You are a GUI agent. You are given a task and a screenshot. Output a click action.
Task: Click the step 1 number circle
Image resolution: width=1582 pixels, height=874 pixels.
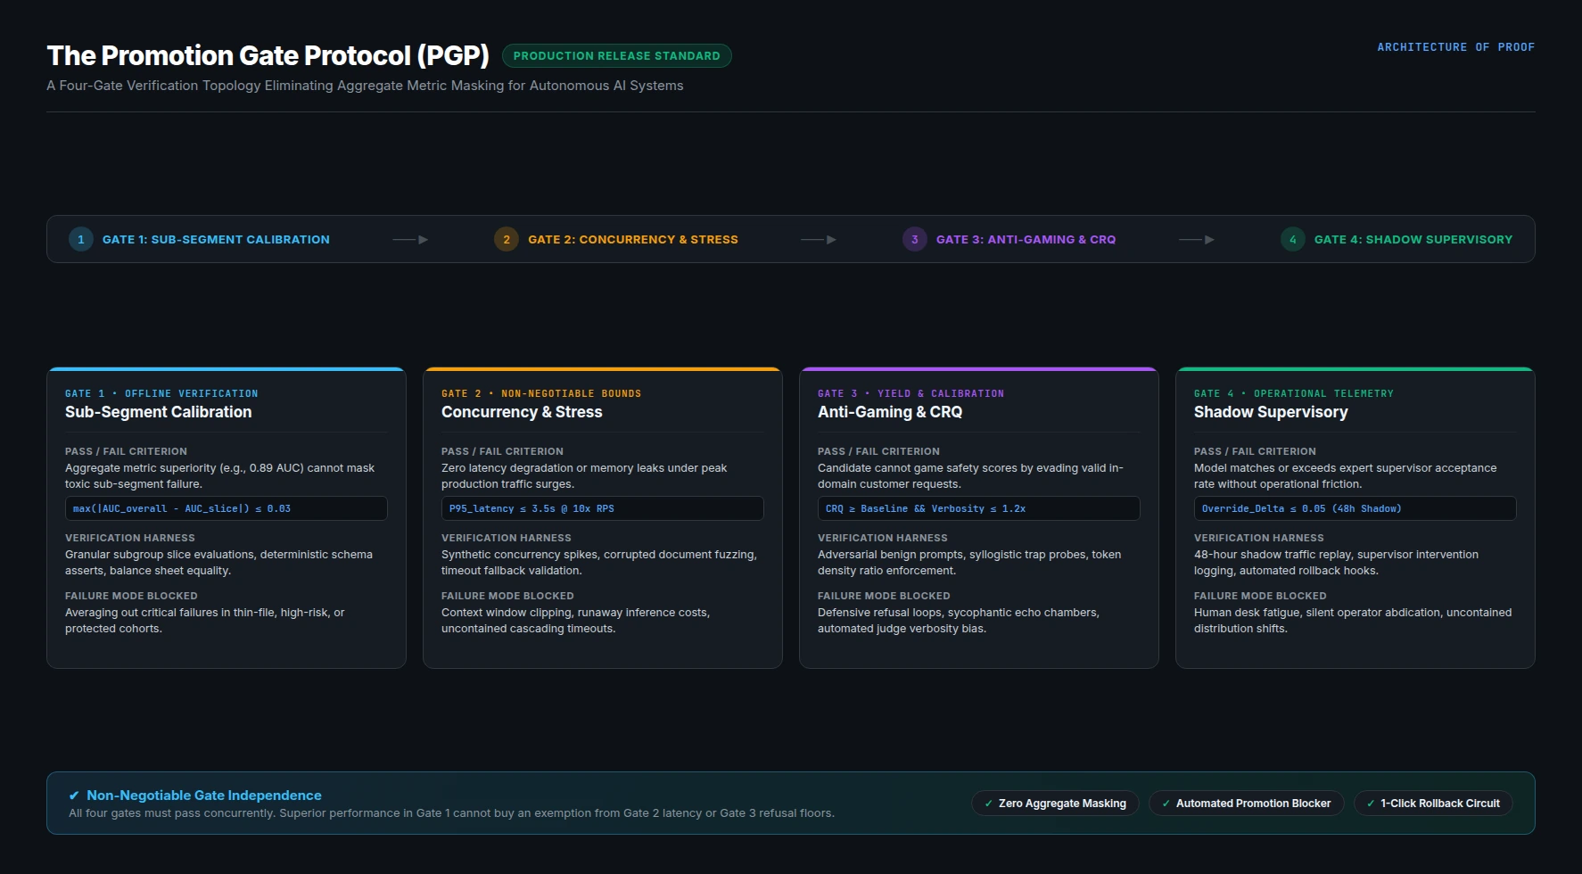(81, 239)
